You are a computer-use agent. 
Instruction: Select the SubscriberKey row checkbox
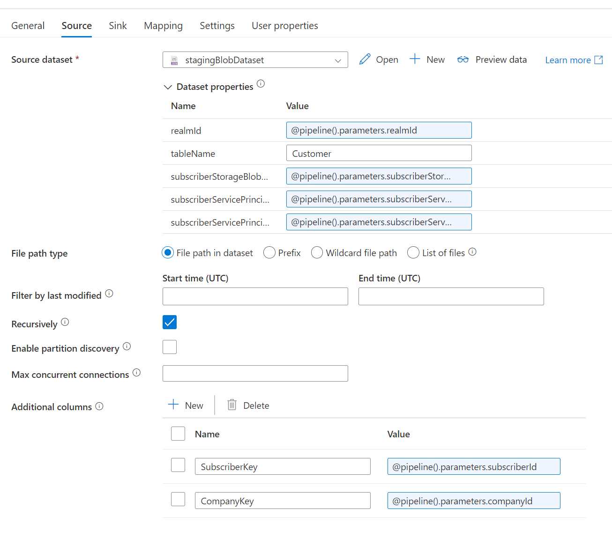pos(178,465)
